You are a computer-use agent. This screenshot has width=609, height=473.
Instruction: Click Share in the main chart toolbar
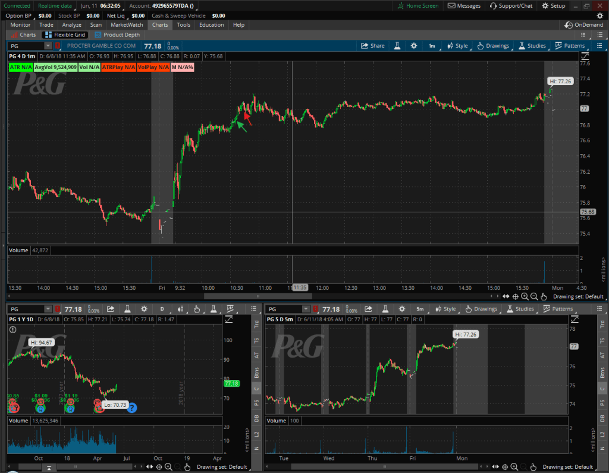pyautogui.click(x=372, y=46)
